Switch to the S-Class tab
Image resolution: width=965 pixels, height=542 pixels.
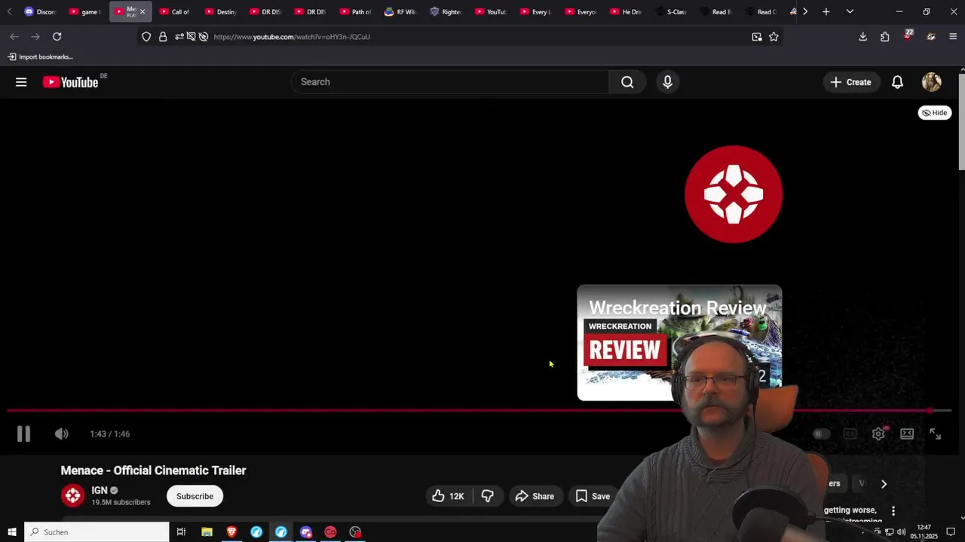click(672, 11)
